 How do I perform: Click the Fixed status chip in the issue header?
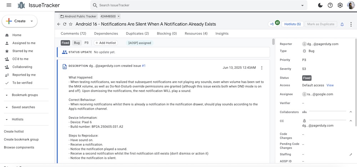(65, 43)
